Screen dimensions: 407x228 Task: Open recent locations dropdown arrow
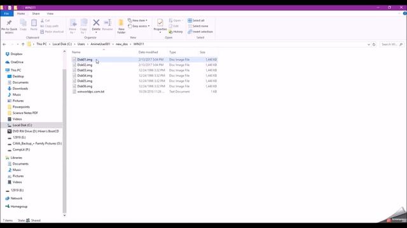coord(17,44)
